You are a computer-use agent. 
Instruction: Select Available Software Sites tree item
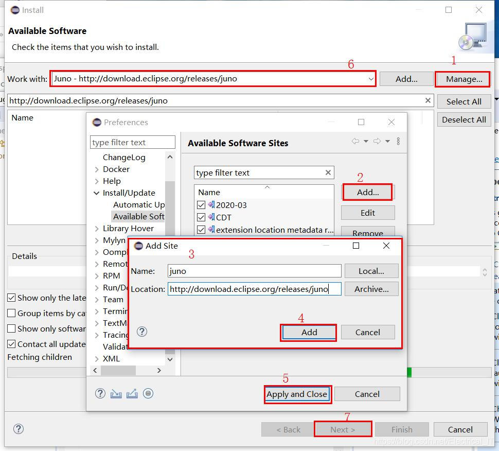coord(139,216)
